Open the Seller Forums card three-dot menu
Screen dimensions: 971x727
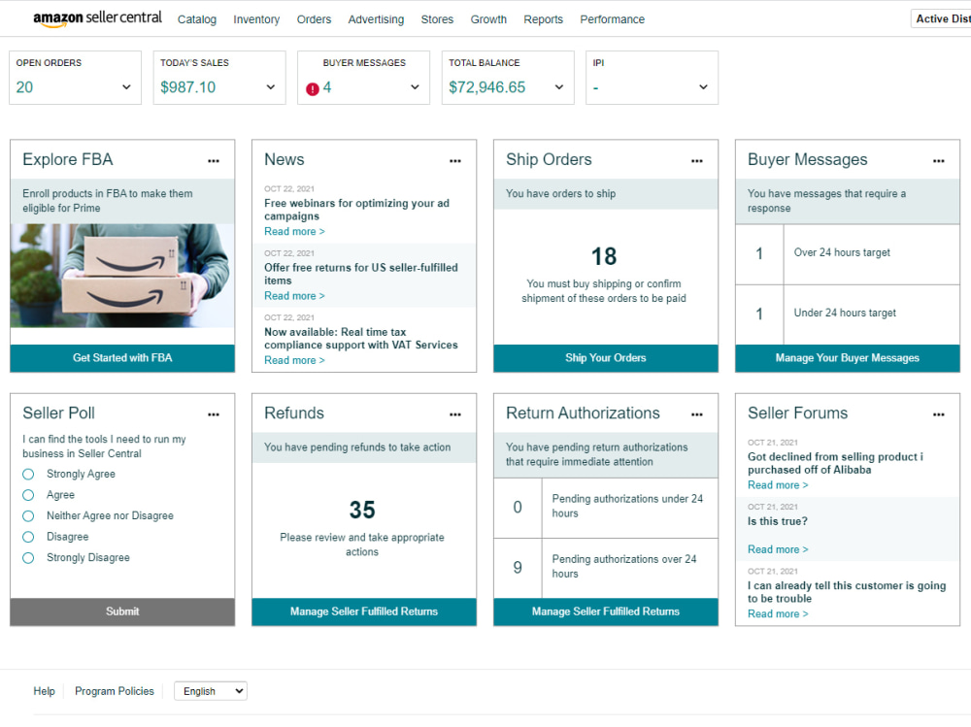pyautogui.click(x=938, y=414)
